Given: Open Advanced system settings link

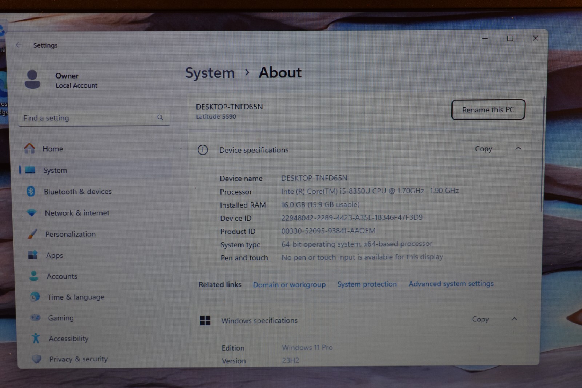Looking at the screenshot, I should [451, 284].
